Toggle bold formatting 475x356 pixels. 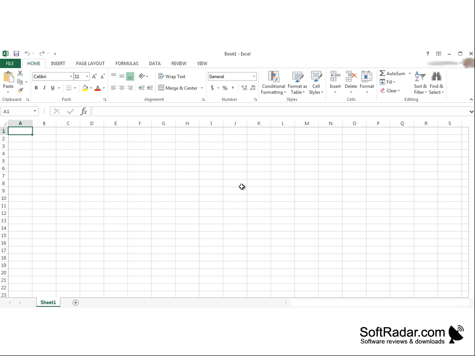(x=36, y=88)
